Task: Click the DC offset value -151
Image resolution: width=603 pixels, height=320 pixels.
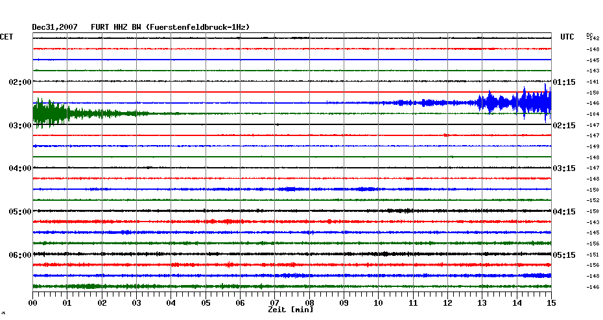Action: coord(593,255)
